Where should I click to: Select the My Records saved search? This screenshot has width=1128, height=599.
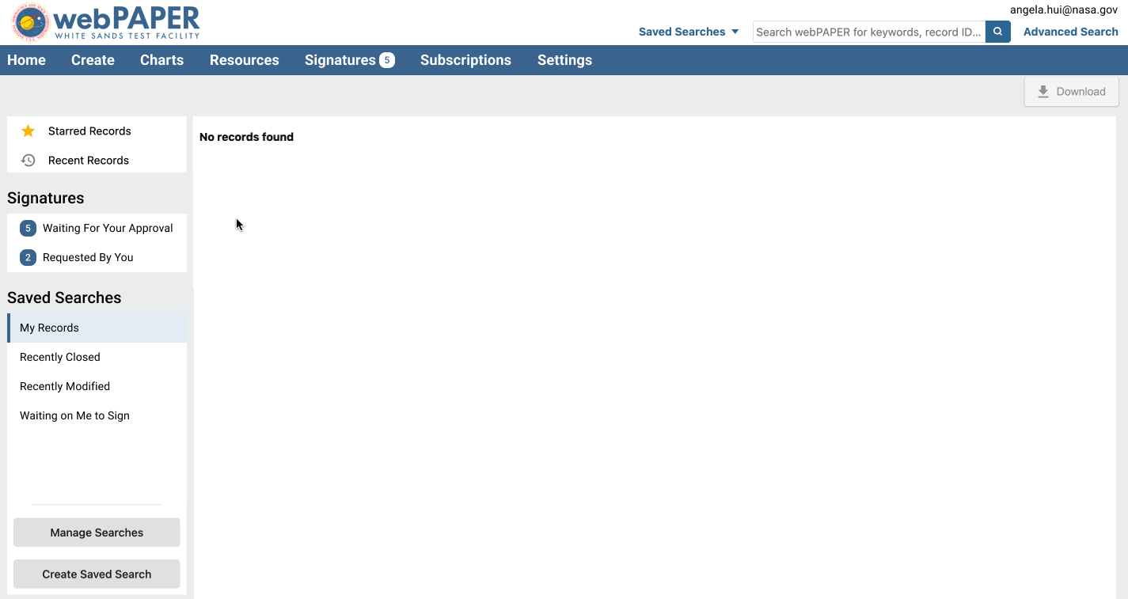point(97,328)
